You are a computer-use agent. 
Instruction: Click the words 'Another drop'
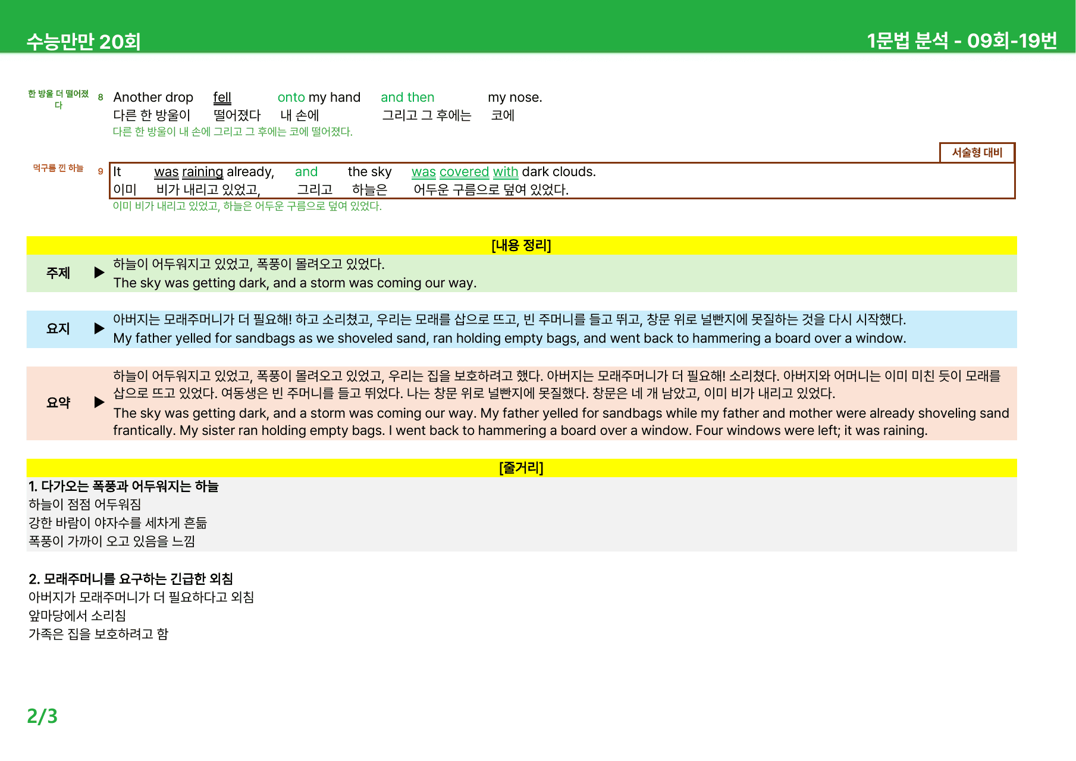153,97
